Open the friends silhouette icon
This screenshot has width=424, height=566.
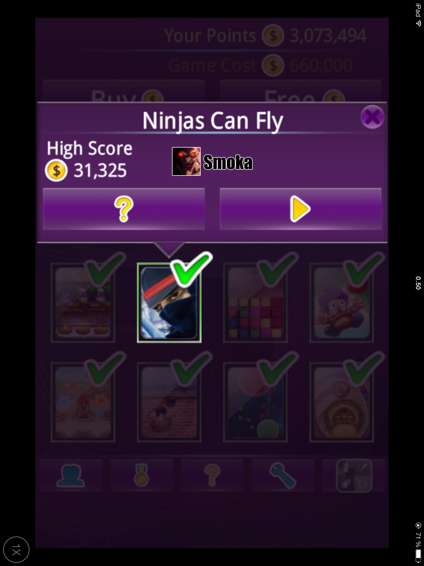[70, 475]
